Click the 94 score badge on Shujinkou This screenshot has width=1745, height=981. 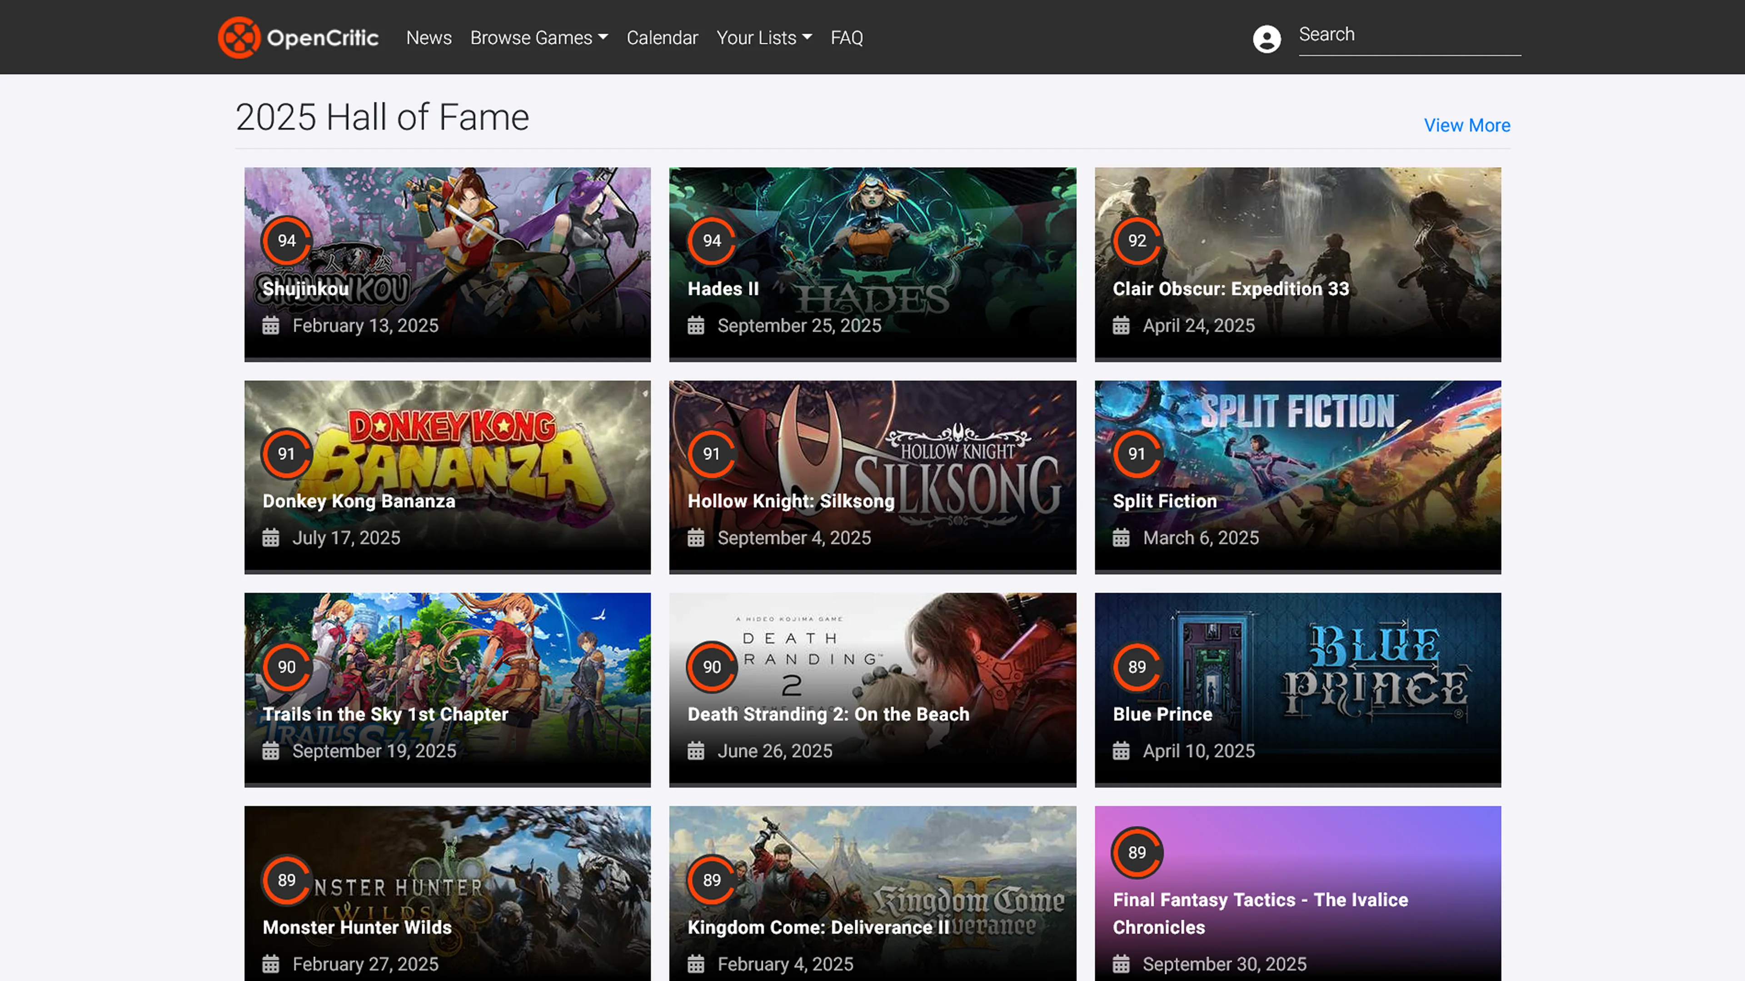[287, 240]
